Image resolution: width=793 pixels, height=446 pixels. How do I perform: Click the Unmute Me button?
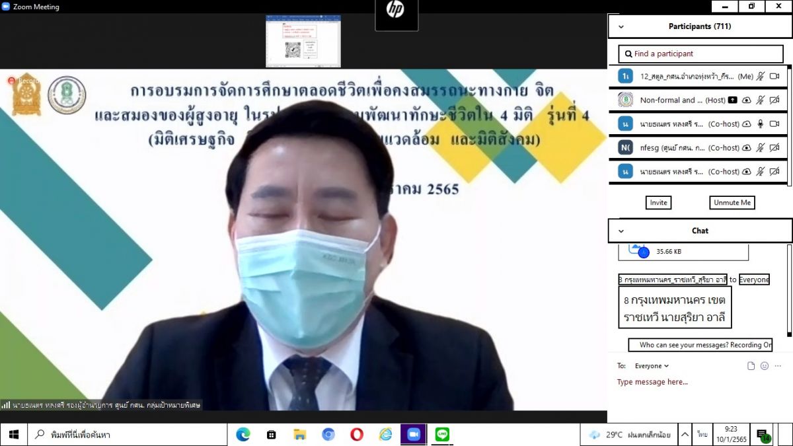pyautogui.click(x=732, y=203)
